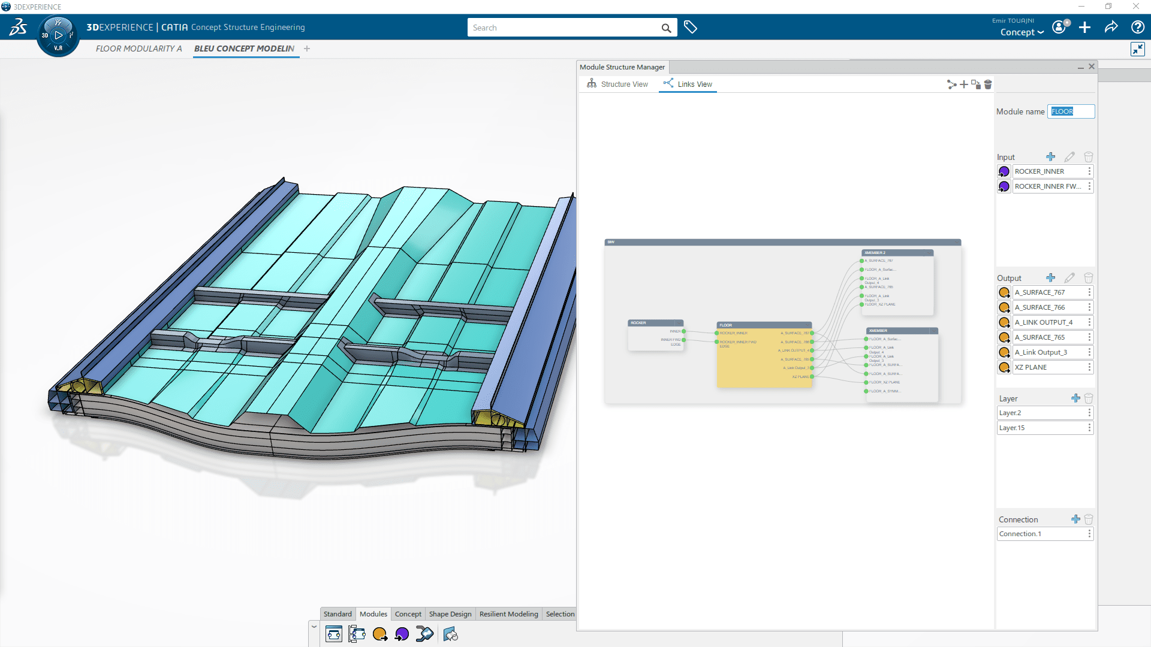Viewport: 1151px width, 647px height.
Task: Click the edit Input pencil icon
Action: point(1070,156)
